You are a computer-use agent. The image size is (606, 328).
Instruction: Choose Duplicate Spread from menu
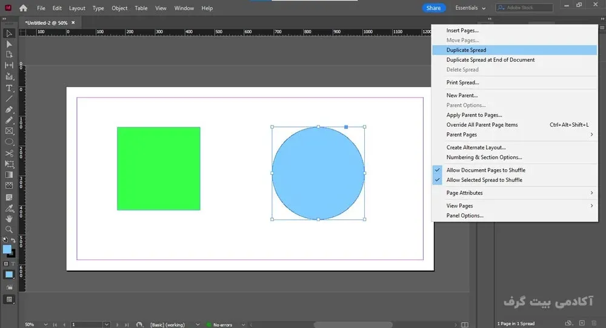(514, 50)
